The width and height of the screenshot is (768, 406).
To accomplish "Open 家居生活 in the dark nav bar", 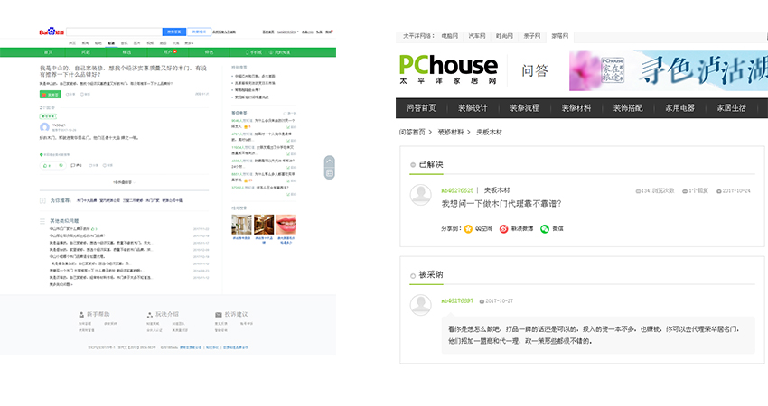I will (x=732, y=108).
